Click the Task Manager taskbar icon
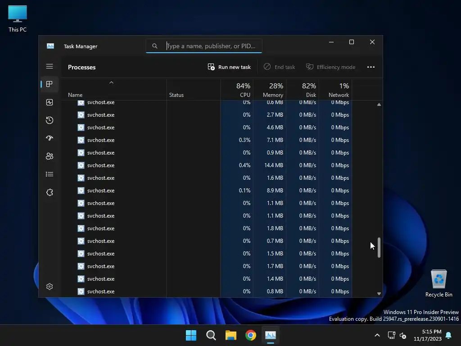The width and height of the screenshot is (461, 346). pos(271,335)
